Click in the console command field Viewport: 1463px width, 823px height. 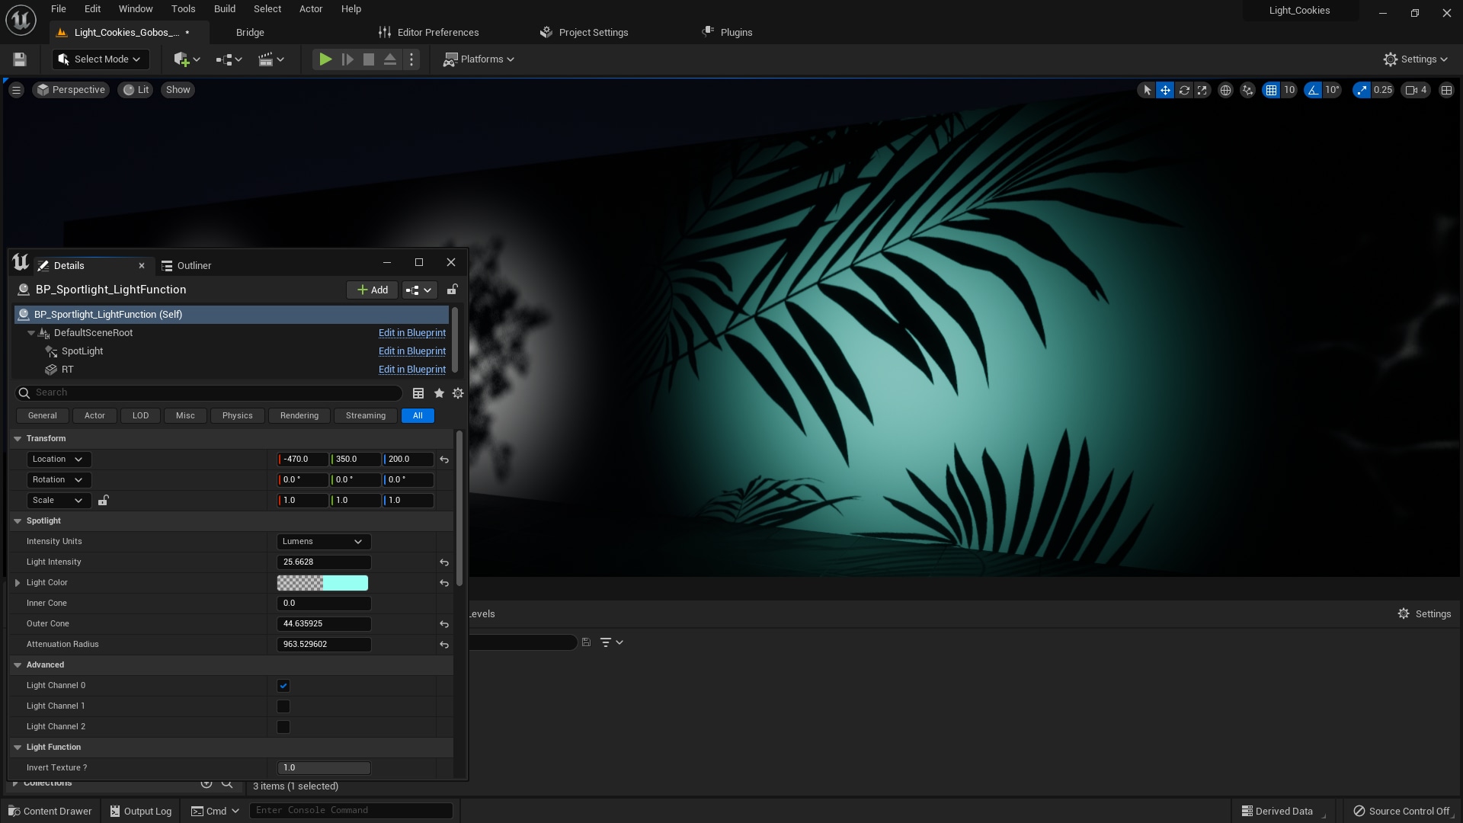point(351,810)
